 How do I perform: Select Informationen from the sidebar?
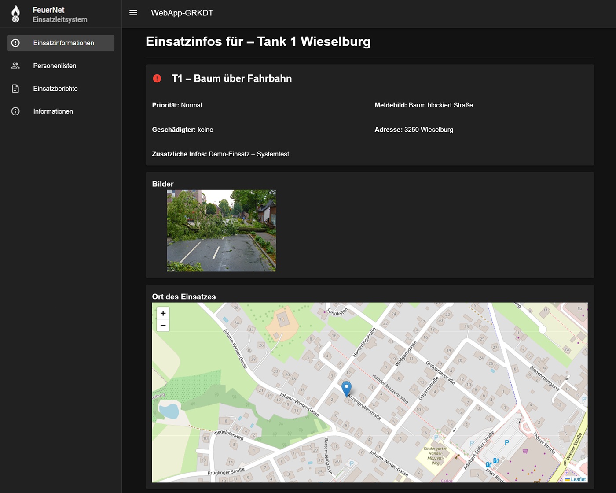click(53, 111)
